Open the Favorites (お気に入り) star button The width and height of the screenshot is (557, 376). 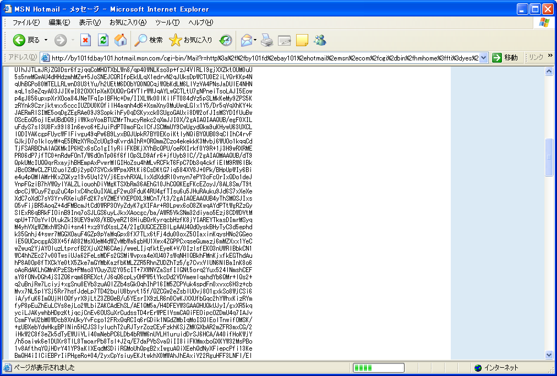pos(191,40)
